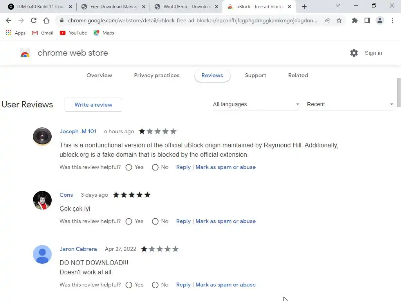Open the Chrome three-dot menu
Image resolution: width=401 pixels, height=301 pixels.
[392, 20]
